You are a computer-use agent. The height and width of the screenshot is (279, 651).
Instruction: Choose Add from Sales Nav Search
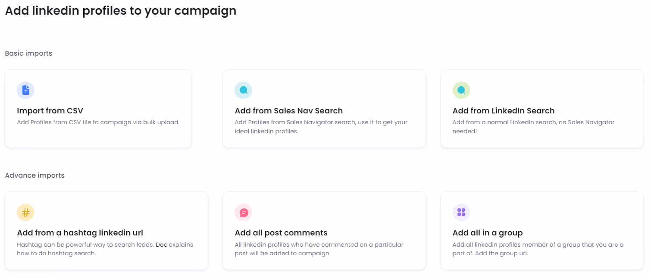324,109
